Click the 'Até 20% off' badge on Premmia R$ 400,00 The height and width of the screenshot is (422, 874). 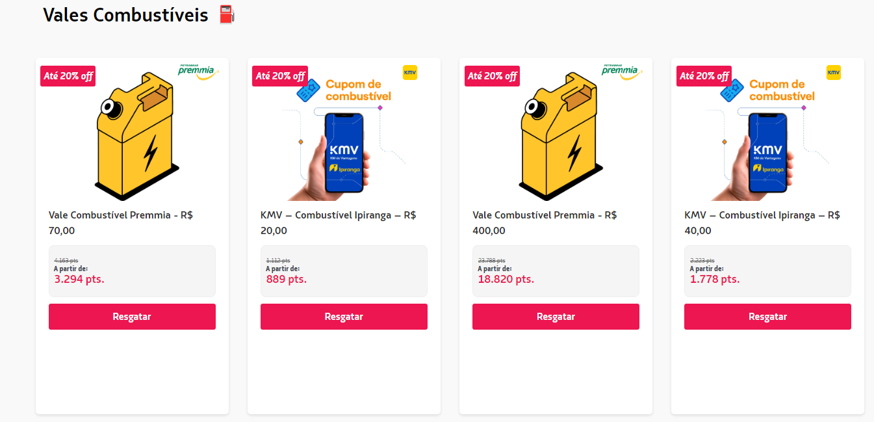click(x=492, y=76)
